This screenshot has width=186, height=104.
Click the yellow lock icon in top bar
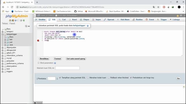pyautogui.click(x=178, y=15)
